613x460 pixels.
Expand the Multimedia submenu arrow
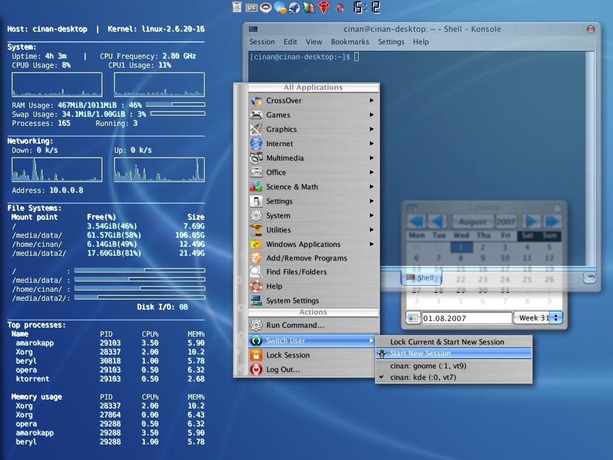371,158
